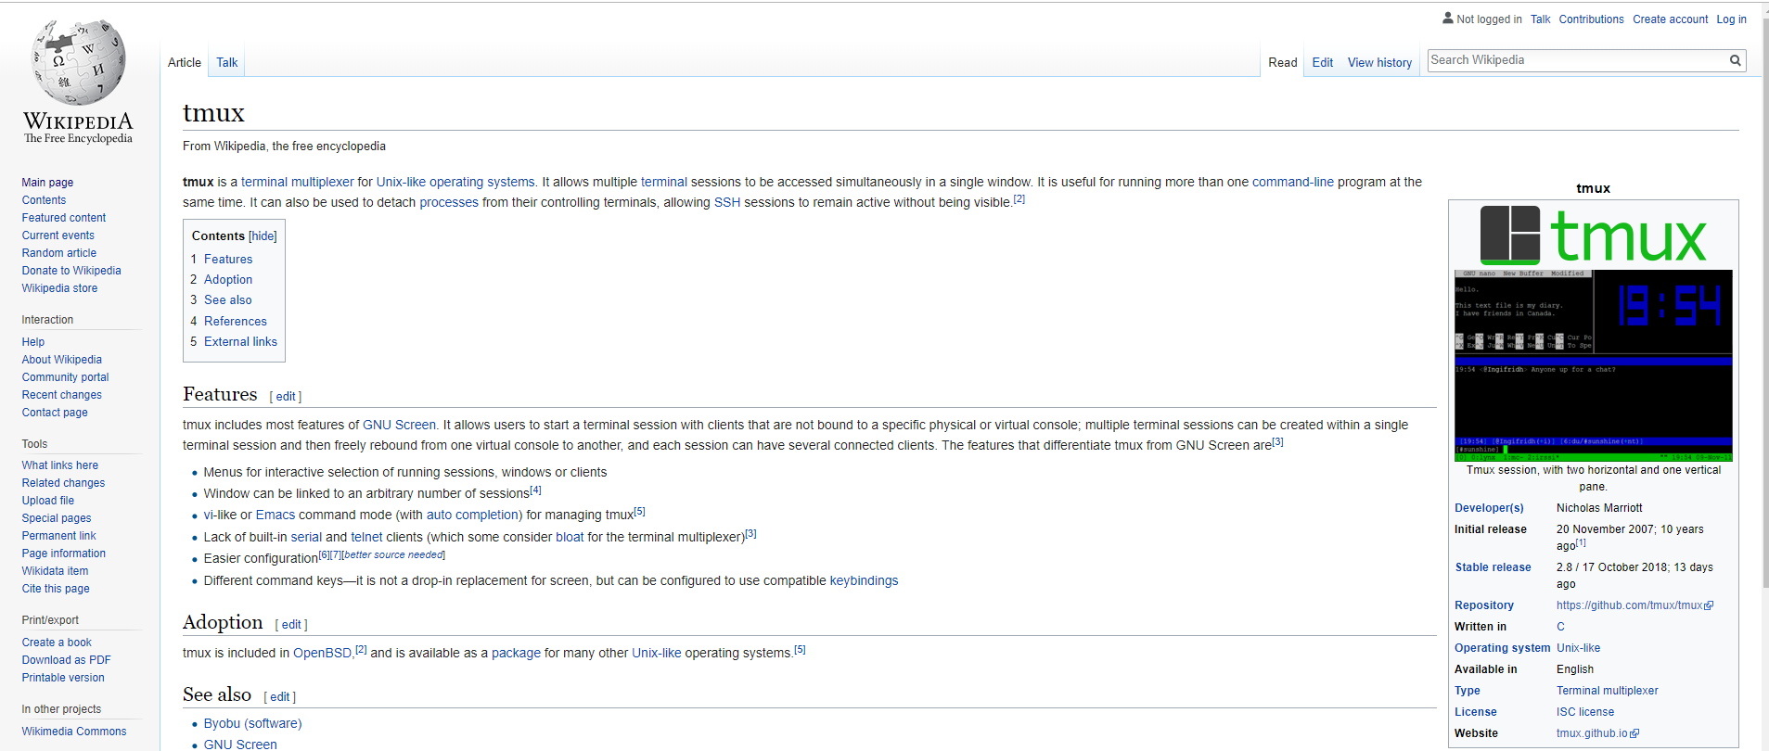Edit the Adoption section
This screenshot has width=1769, height=751.
point(291,625)
